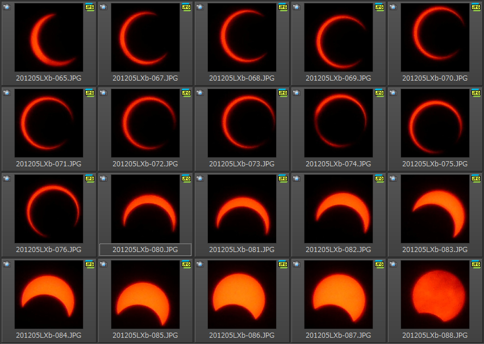Viewport: 484px width, 344px height.
Task: Select the 201205LXb-067.JPG eclipse thumbnail
Action: [x=145, y=37]
